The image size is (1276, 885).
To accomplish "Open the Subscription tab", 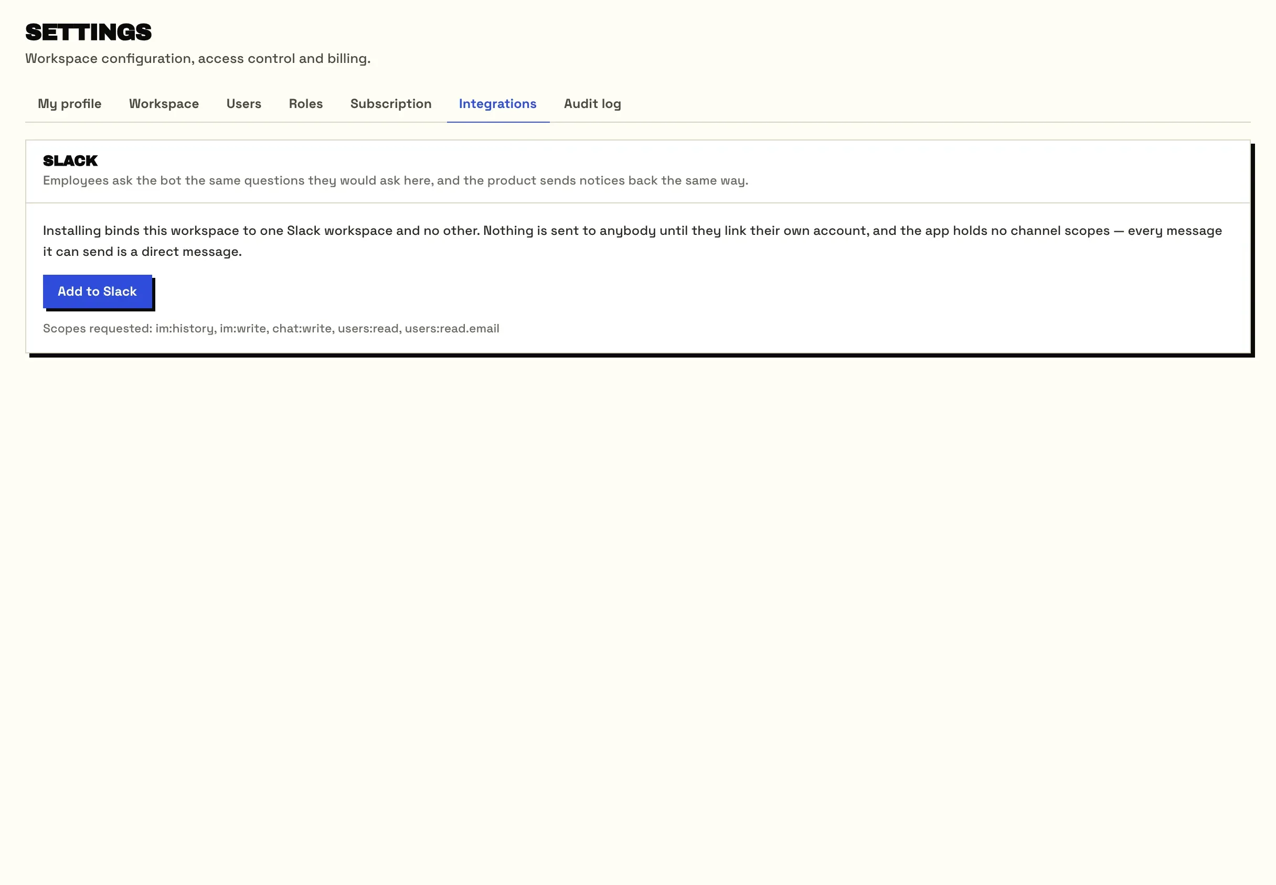I will click(390, 104).
